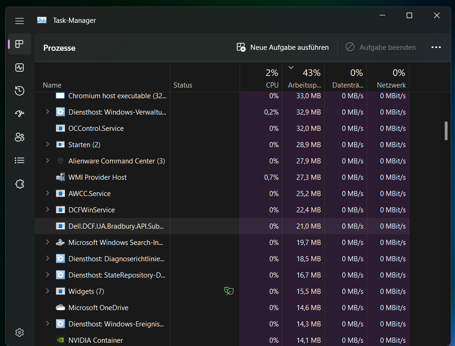The image size is (455, 346).
Task: Click the Diensthost Windows-Ereignis gear icon
Action: point(60,324)
